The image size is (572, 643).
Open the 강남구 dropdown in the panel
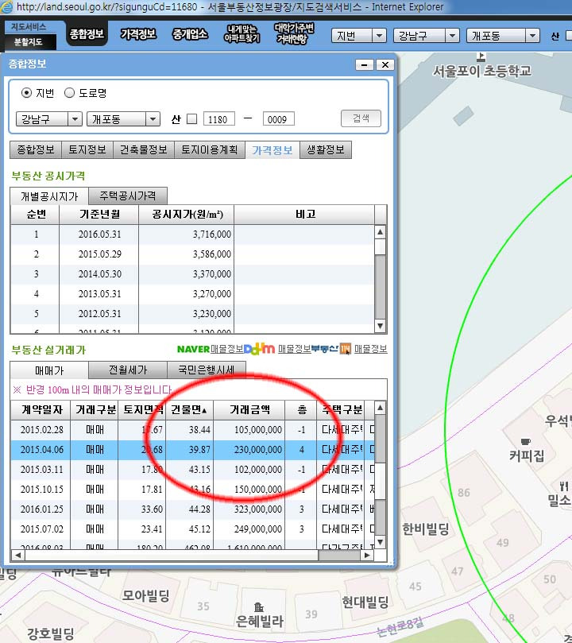pos(49,119)
